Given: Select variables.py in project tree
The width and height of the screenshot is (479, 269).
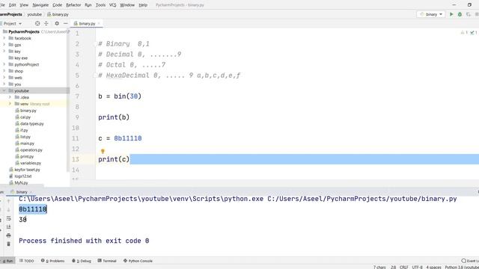Looking at the screenshot, I should click(31, 163).
